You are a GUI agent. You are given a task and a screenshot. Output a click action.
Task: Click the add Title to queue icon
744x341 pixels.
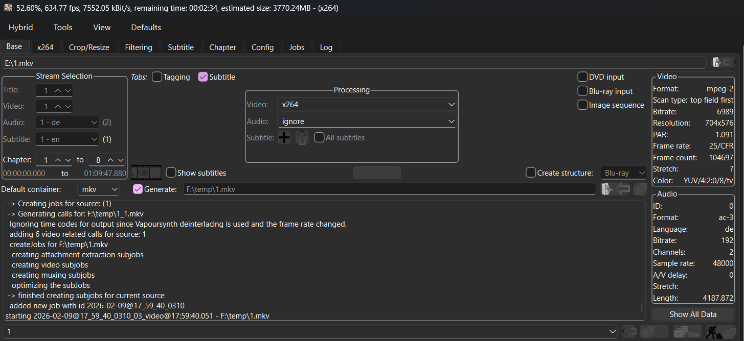point(687,332)
